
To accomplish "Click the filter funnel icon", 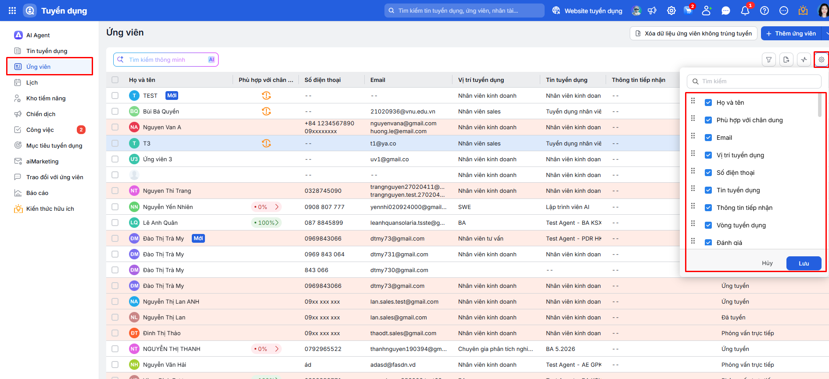I will [769, 60].
